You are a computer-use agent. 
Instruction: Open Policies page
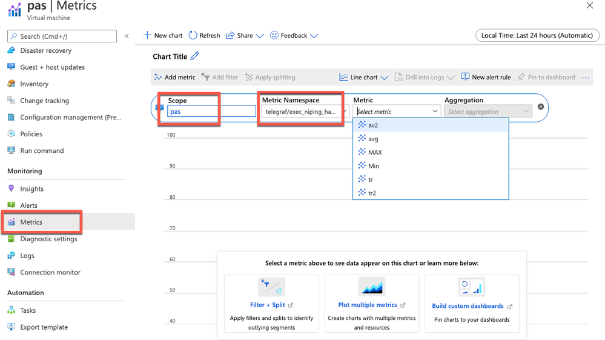31,134
